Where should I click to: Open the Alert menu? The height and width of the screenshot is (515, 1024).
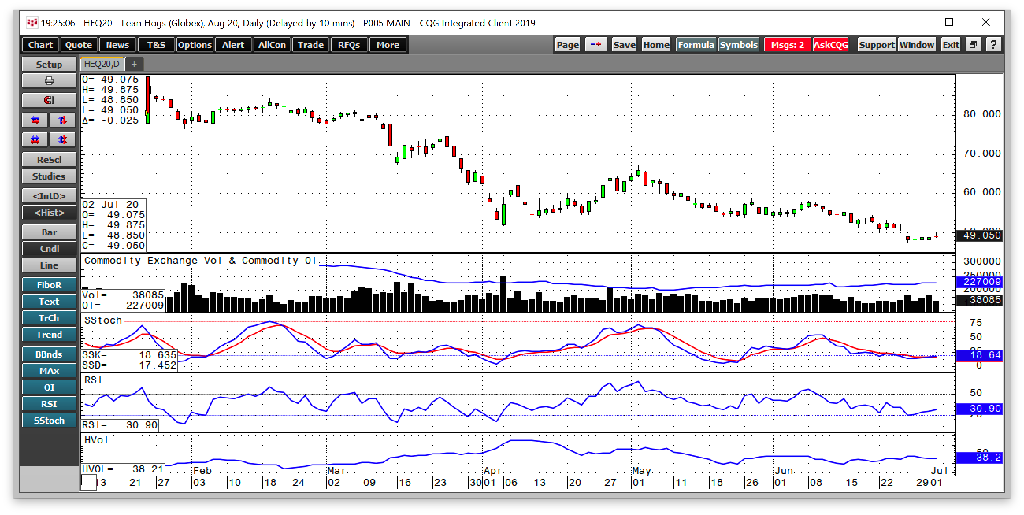pyautogui.click(x=233, y=44)
